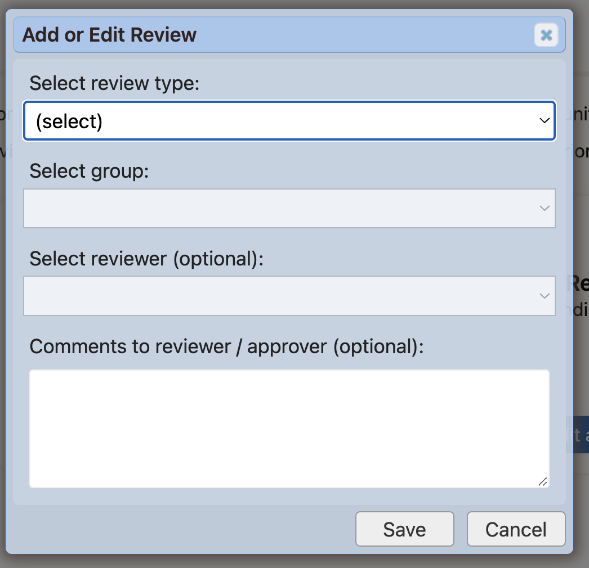Click the "(select)" placeholder text
Image resolution: width=589 pixels, height=568 pixels.
click(69, 121)
